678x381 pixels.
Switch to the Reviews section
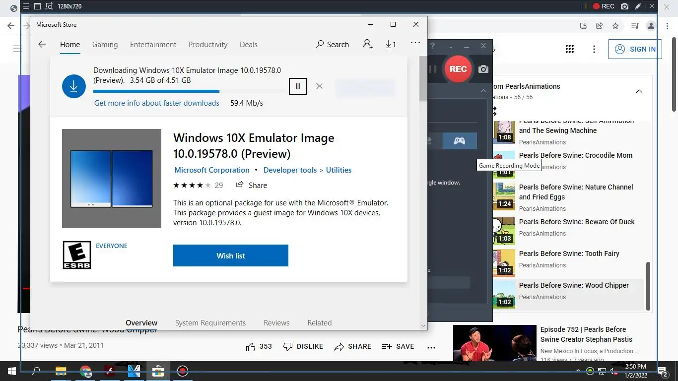tap(276, 322)
